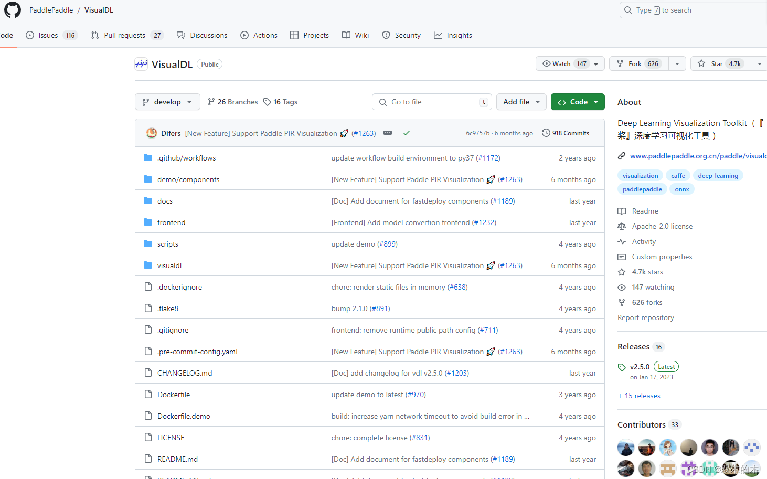Open the README.md file
The image size is (767, 479).
(x=177, y=459)
